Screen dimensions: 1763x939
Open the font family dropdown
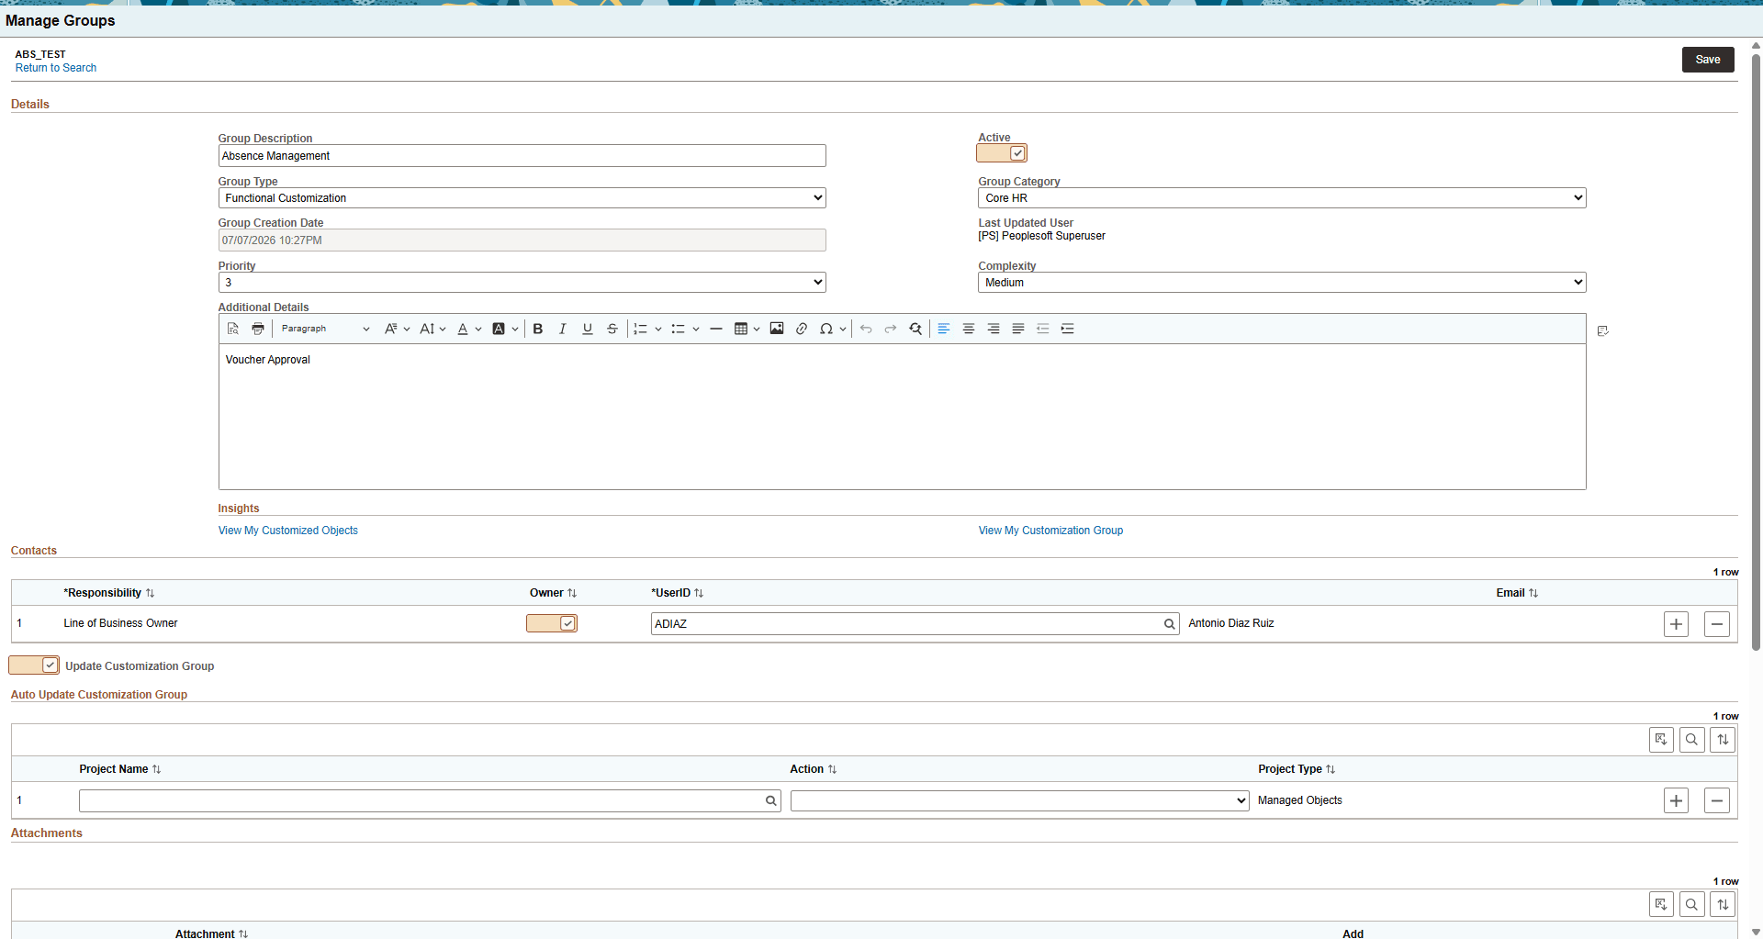pos(397,329)
